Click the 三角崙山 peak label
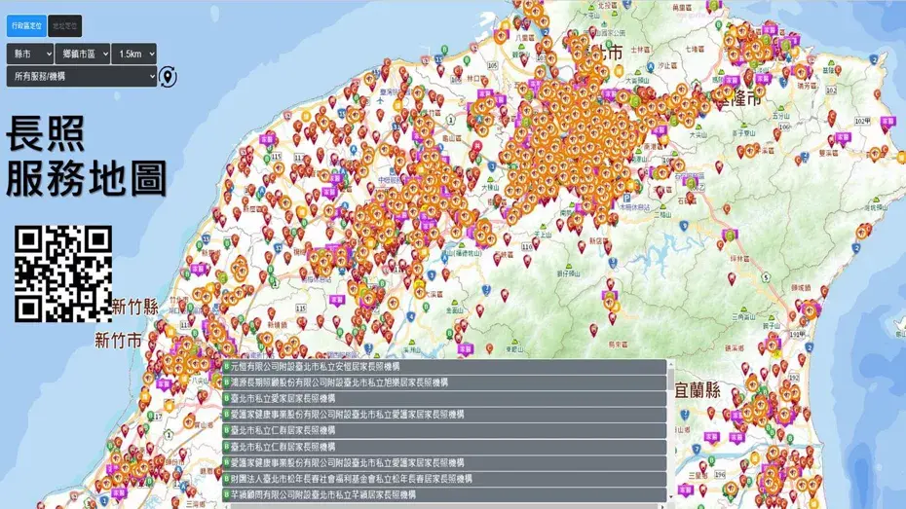The image size is (906, 509). (743, 317)
